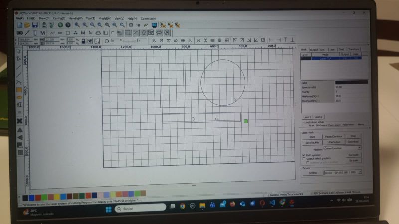Click the Pause/Continue button
This screenshot has height=224, width=399.
(333, 136)
